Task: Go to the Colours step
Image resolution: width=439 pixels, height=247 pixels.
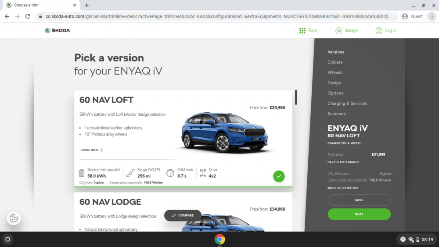Action: click(335, 62)
